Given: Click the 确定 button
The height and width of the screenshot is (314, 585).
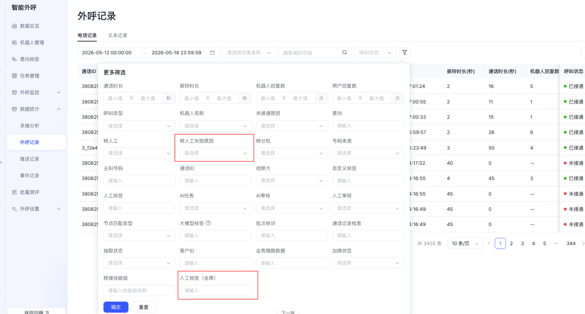Looking at the screenshot, I should tap(116, 307).
